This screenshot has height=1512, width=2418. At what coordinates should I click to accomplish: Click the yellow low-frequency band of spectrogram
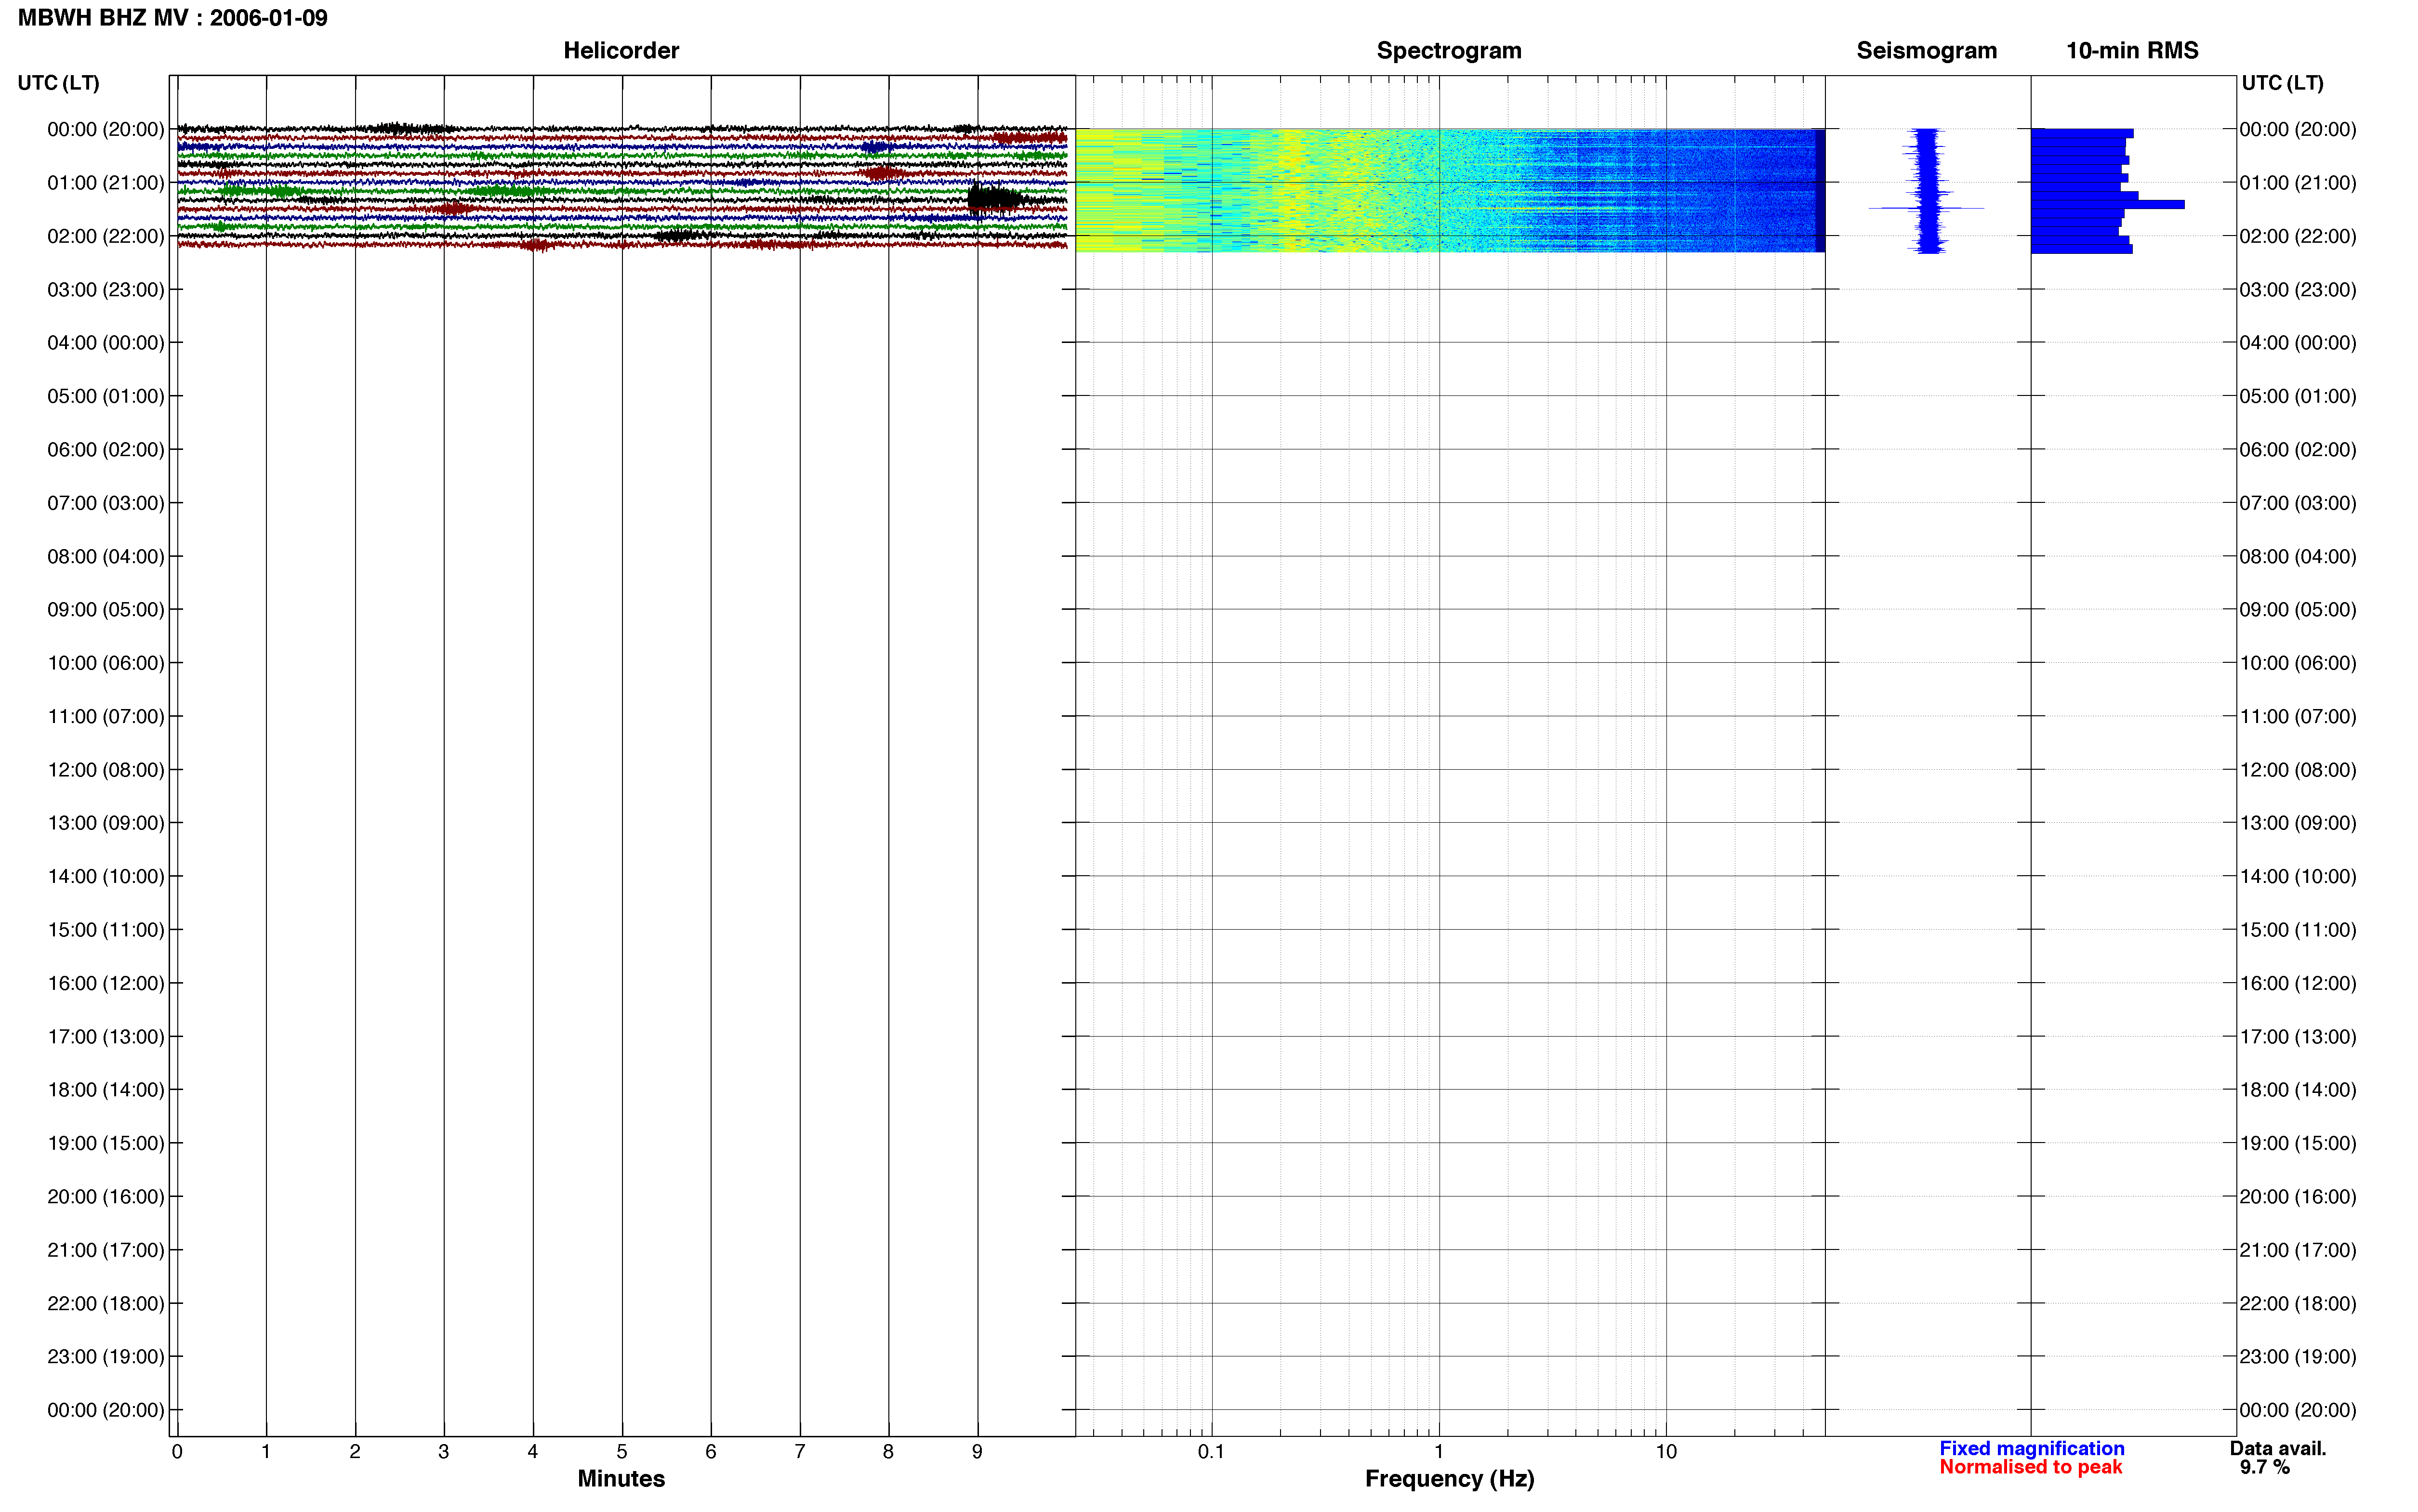(1120, 190)
